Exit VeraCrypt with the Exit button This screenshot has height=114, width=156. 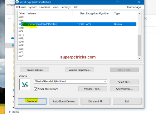pyautogui.click(x=127, y=101)
